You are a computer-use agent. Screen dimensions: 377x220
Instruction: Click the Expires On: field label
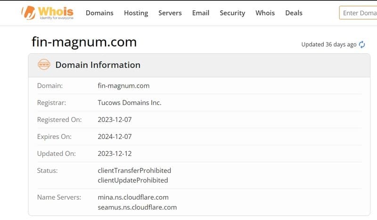point(54,137)
